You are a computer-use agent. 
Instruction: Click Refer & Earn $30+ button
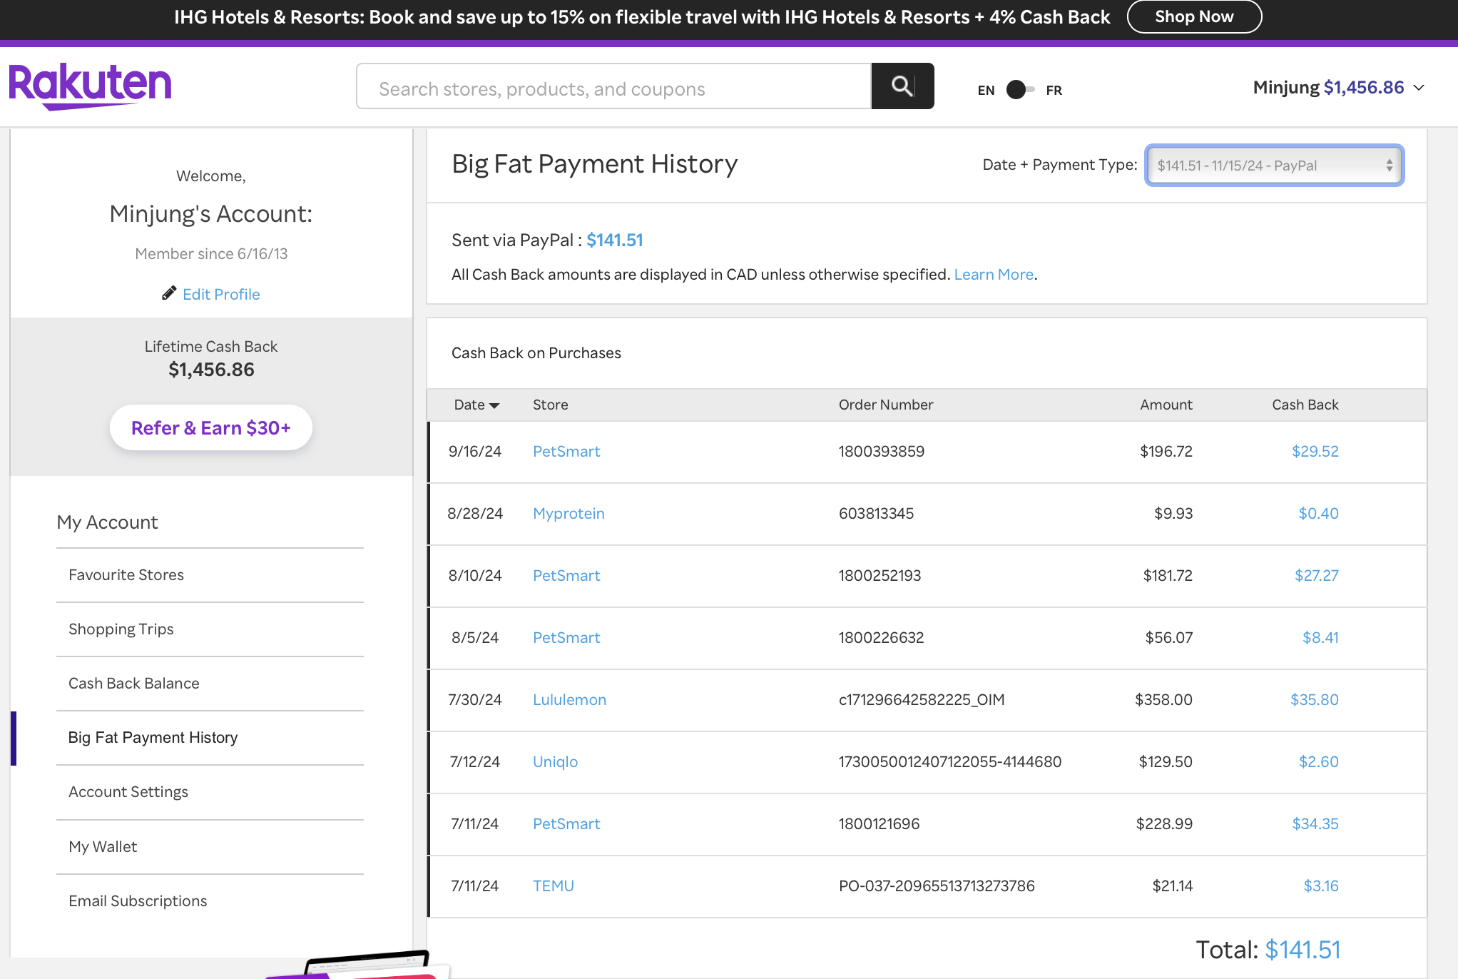(x=211, y=428)
